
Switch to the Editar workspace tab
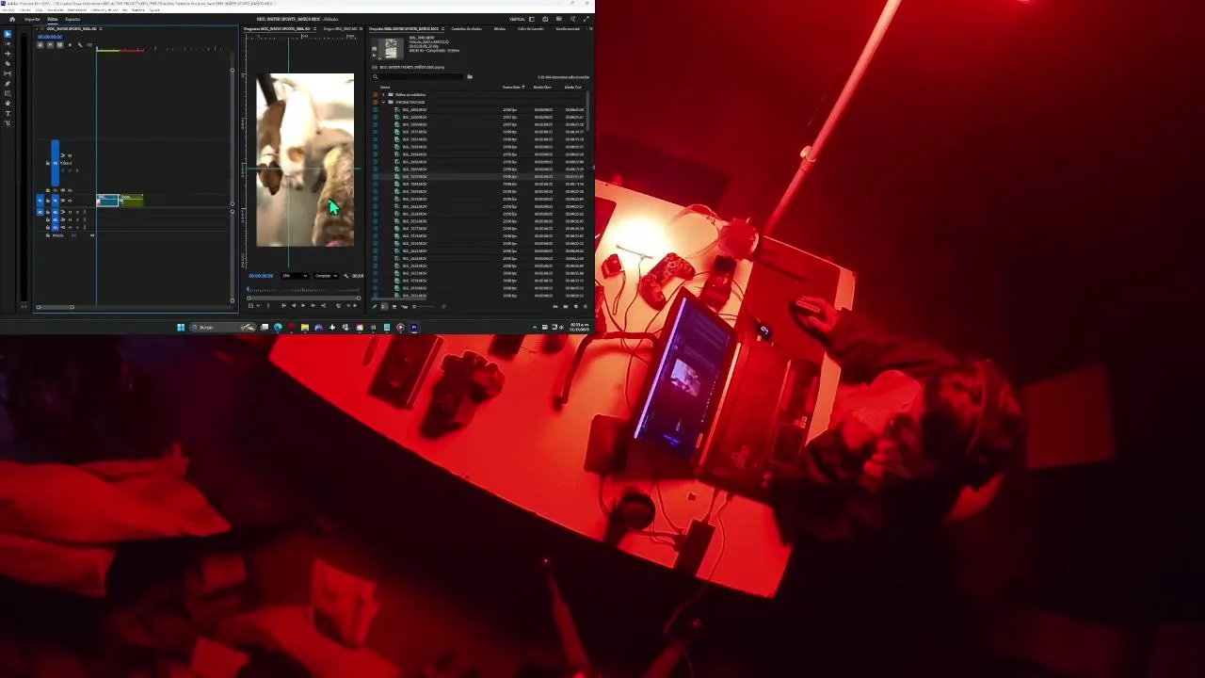[53, 19]
